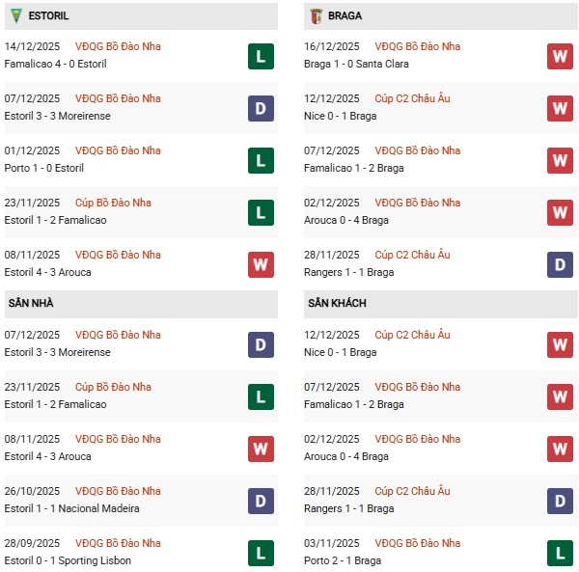Select D badge beside Estoril 1 - 1 Nacional Madeira
The image size is (579, 572).
261,501
